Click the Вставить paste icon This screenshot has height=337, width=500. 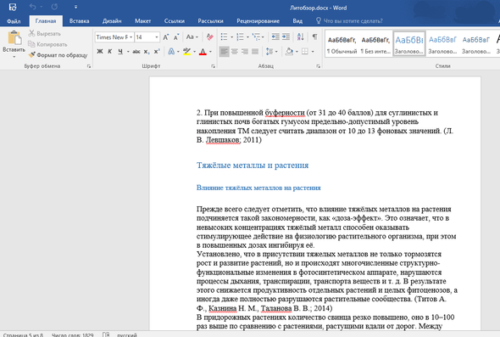point(14,37)
